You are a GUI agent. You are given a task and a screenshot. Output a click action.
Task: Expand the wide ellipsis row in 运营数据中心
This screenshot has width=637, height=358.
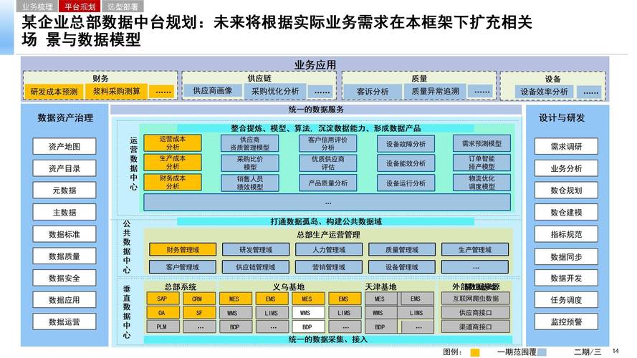coord(327,203)
